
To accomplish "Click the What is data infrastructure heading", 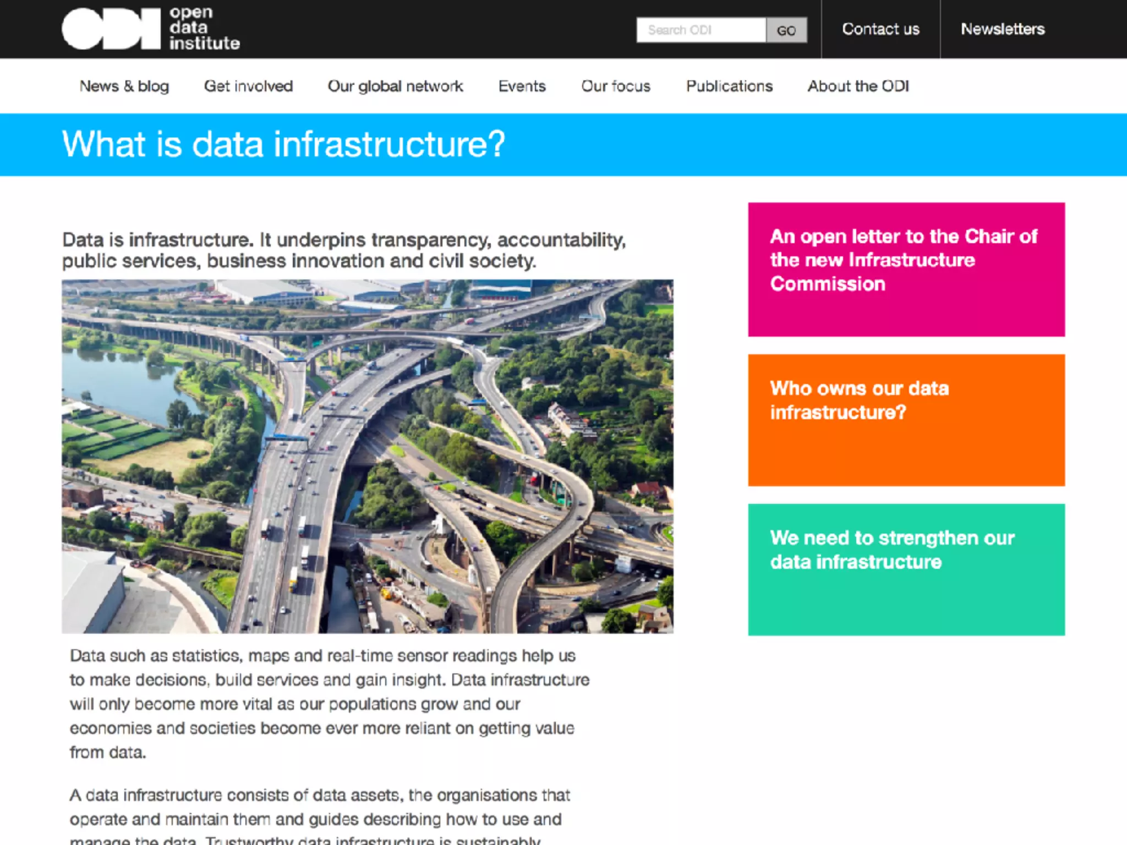I will (283, 144).
